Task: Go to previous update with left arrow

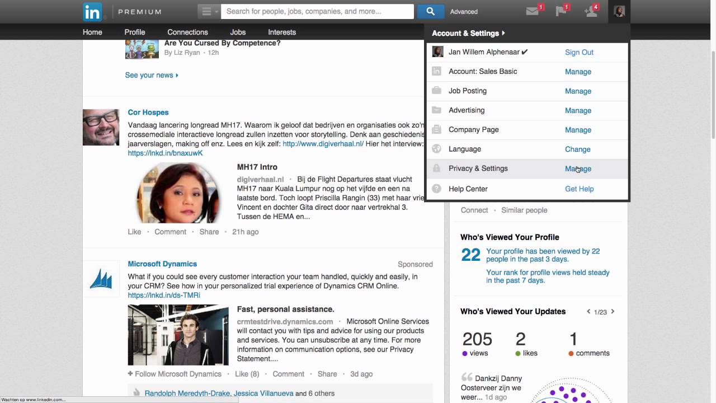Action: pos(588,311)
